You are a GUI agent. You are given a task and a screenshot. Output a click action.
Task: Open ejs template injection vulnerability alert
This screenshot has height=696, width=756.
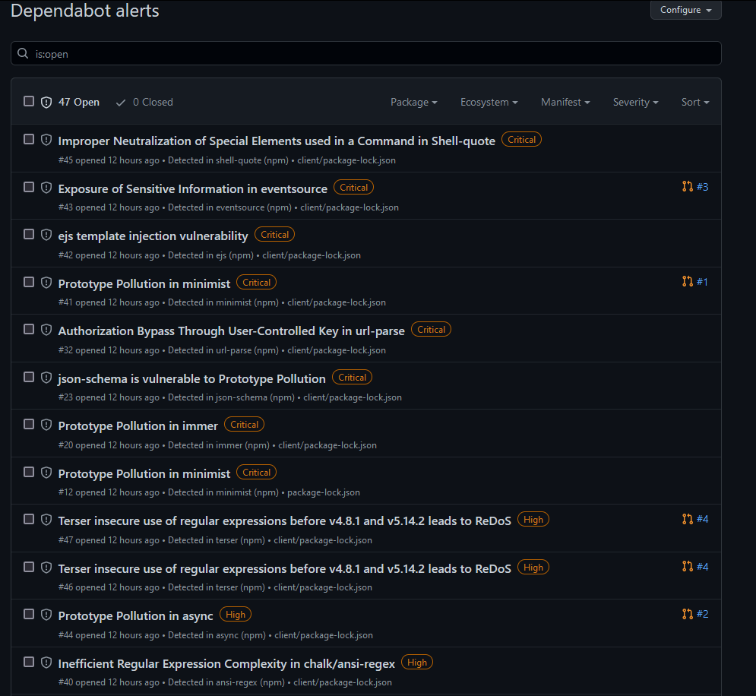(153, 236)
